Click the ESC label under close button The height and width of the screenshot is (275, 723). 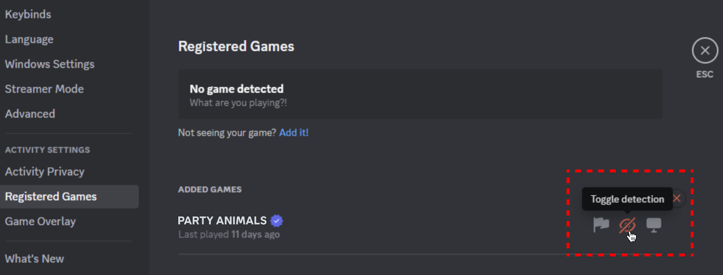[704, 74]
